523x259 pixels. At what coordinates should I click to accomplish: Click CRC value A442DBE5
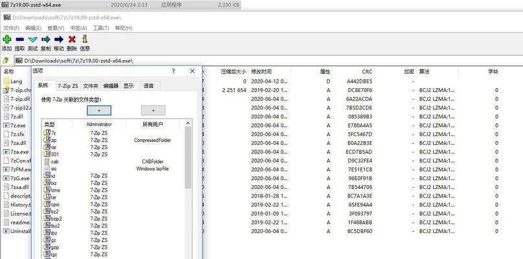(x=360, y=82)
